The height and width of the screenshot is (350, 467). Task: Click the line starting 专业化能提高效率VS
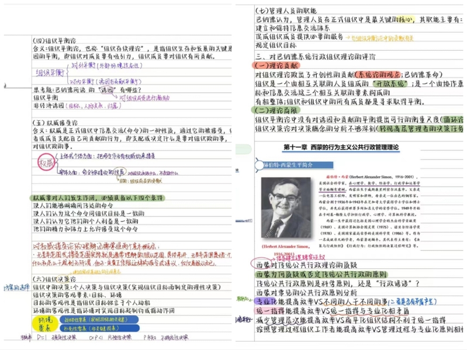click(346, 302)
